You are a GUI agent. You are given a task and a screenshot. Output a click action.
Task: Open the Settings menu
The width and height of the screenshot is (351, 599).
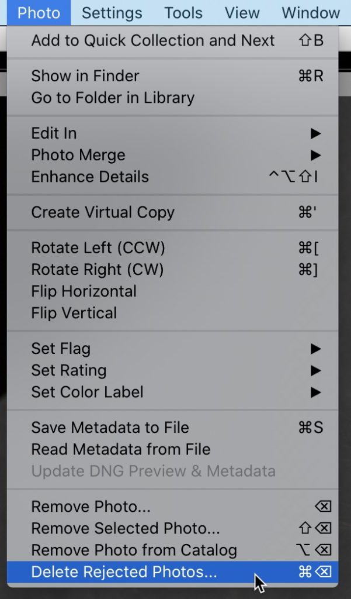(x=112, y=13)
